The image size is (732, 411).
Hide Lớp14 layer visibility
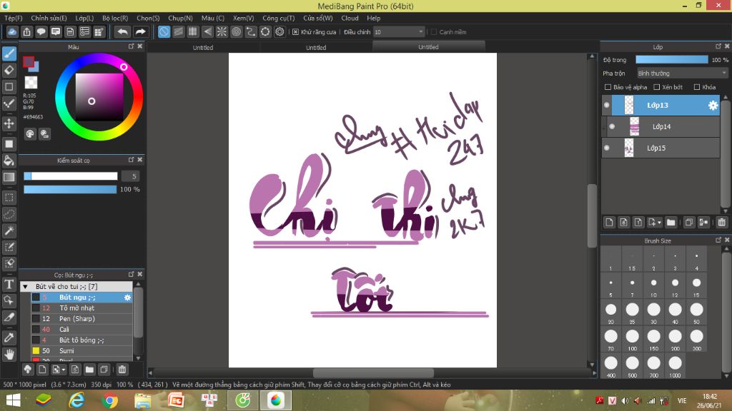click(x=612, y=127)
